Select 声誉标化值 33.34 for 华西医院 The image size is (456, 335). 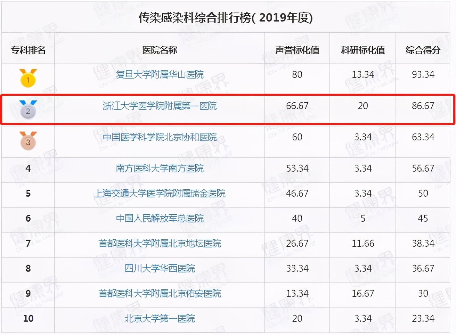(297, 268)
